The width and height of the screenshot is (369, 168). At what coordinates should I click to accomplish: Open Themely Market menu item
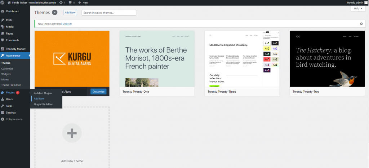coord(15,49)
